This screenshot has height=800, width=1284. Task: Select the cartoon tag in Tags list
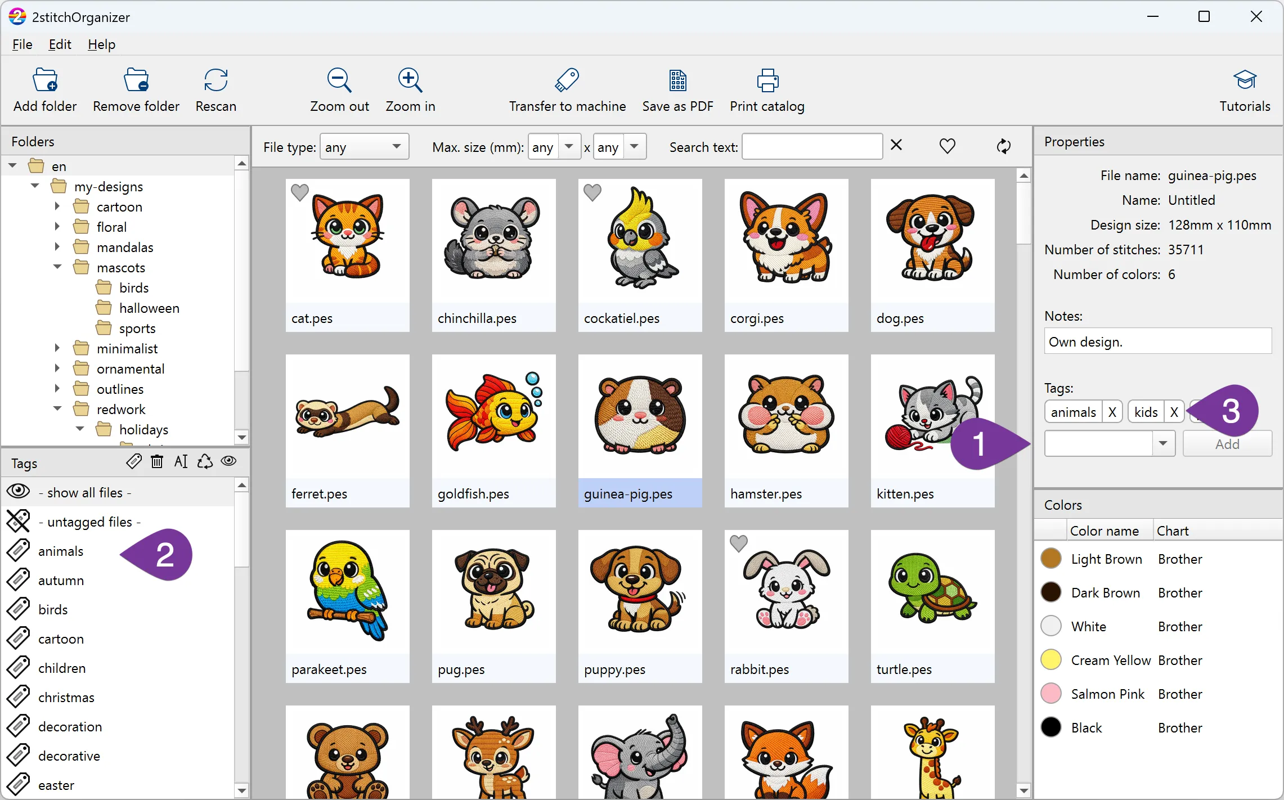[61, 639]
